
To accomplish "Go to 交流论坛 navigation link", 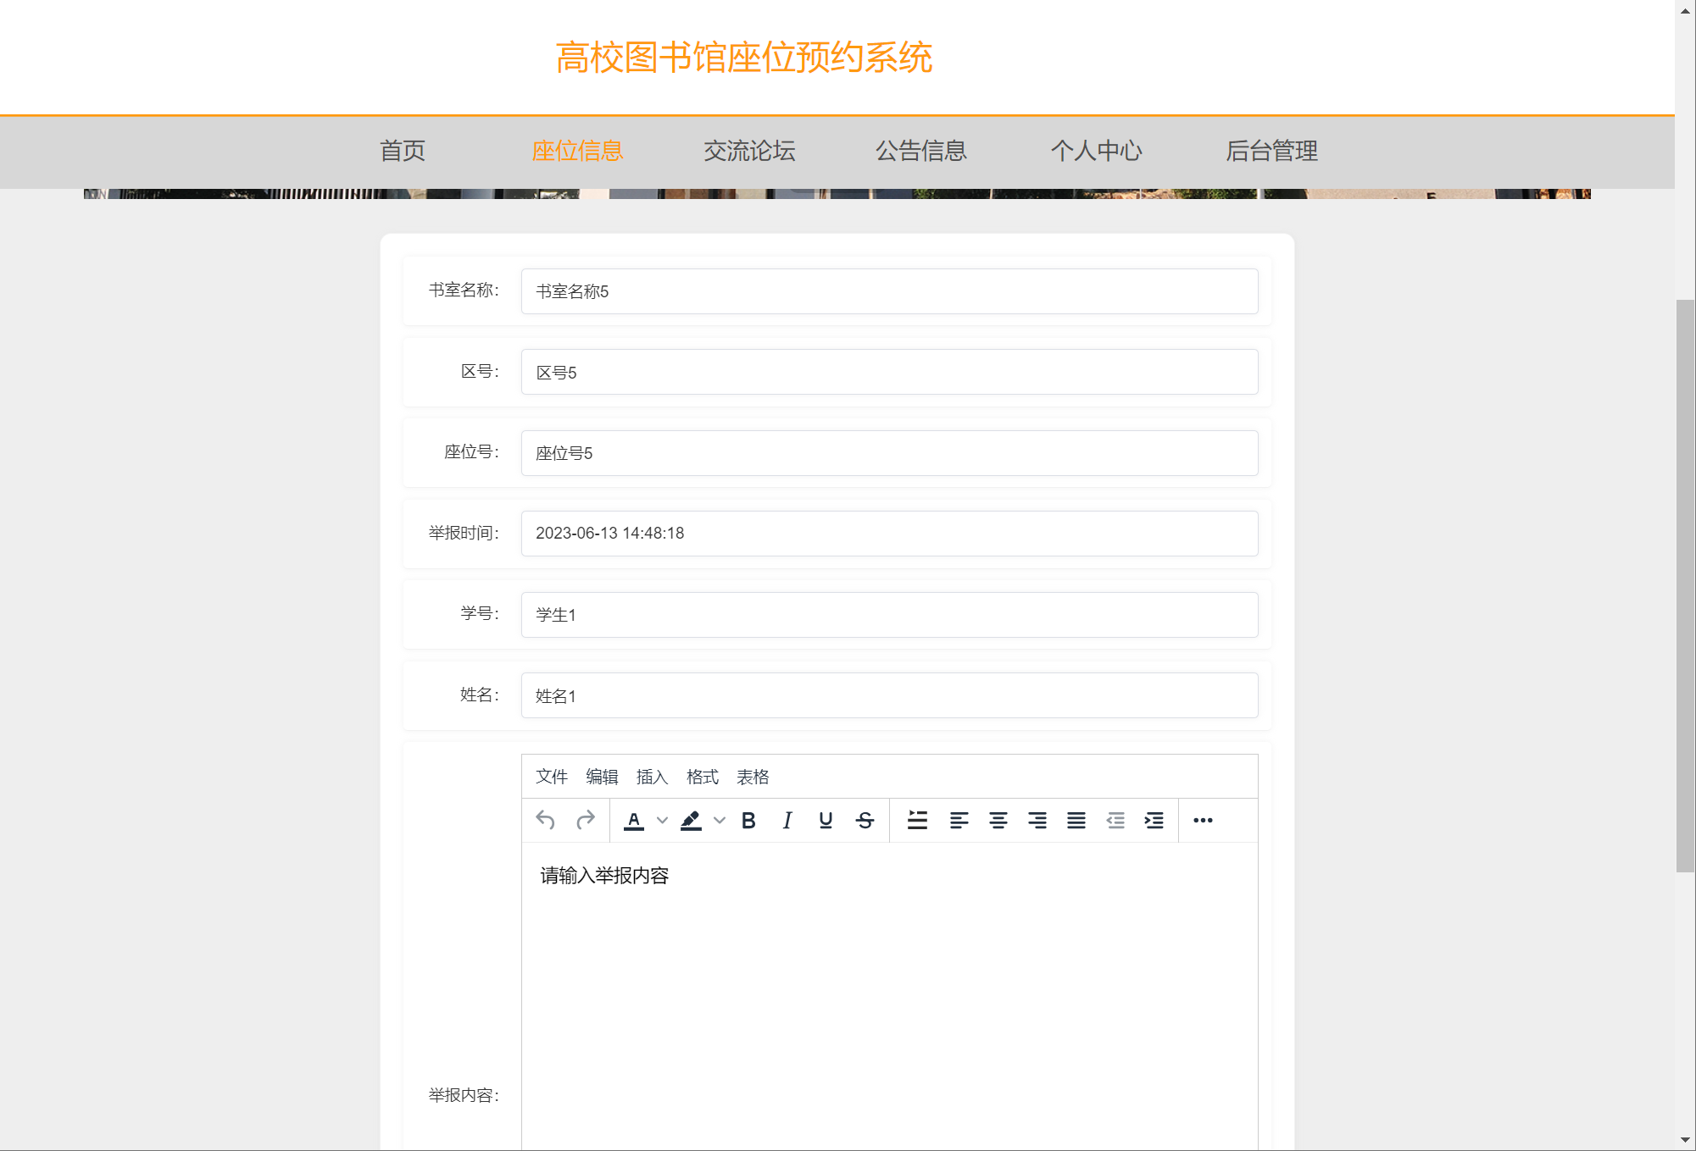I will click(749, 151).
